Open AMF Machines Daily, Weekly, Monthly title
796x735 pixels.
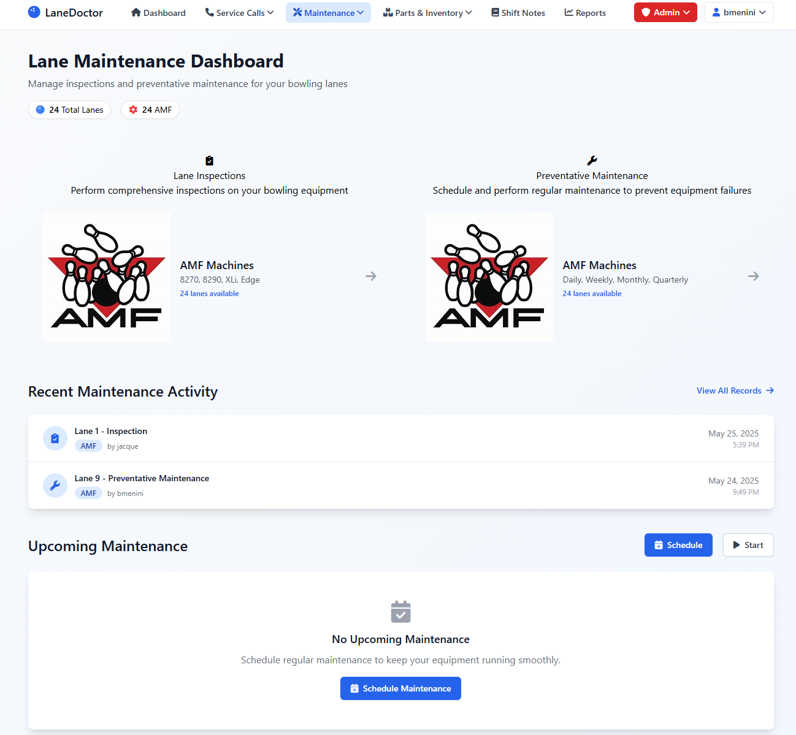[600, 265]
